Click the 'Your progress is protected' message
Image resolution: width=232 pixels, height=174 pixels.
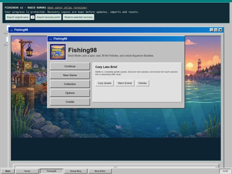72,12
